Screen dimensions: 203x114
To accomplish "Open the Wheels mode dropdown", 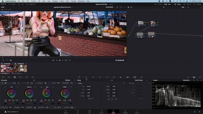I will pyautogui.click(x=69, y=80).
